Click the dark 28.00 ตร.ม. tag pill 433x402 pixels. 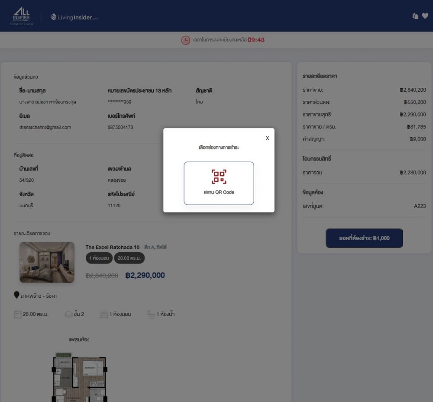click(x=129, y=258)
